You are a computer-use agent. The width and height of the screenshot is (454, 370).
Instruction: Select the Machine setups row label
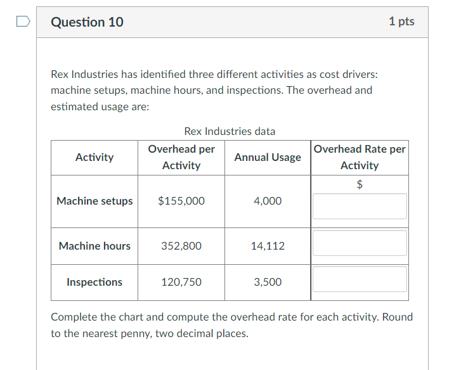pos(94,201)
